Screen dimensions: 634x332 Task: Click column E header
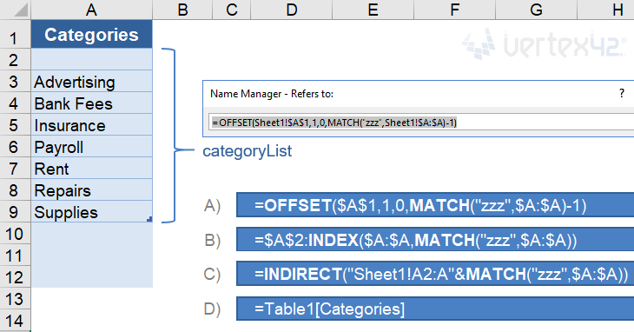(x=373, y=10)
